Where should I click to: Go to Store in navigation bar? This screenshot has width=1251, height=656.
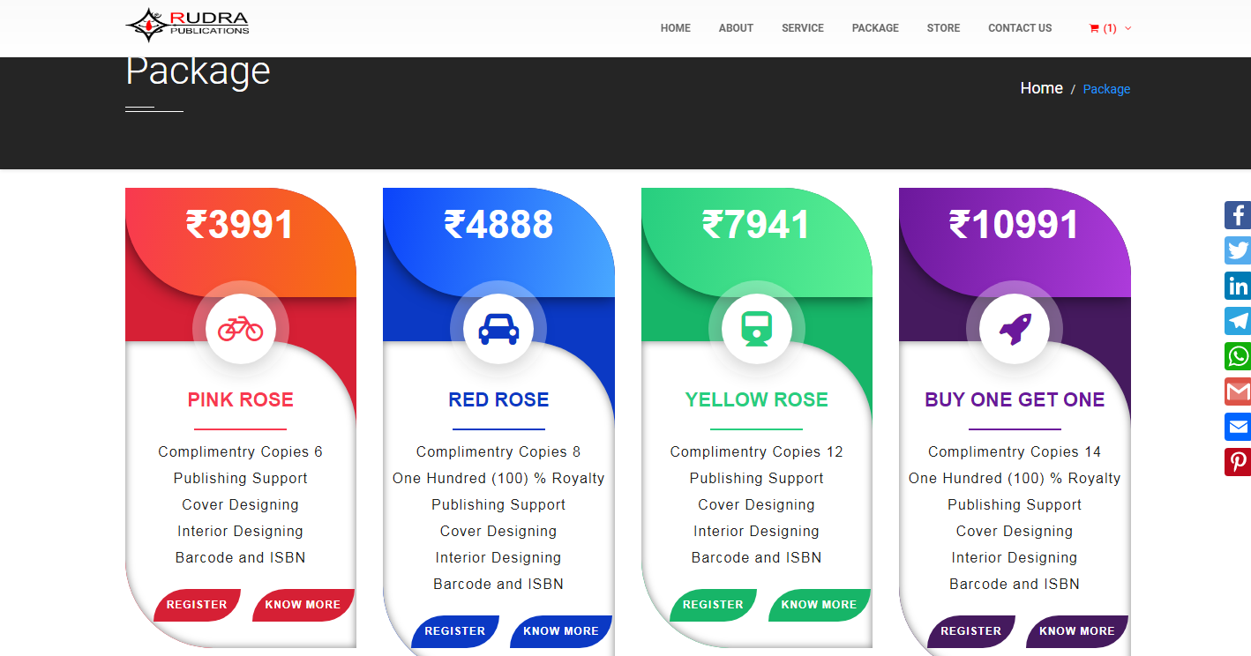[943, 28]
